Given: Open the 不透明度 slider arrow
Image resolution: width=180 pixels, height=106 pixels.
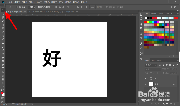Looking at the screenshot, I should [177, 69].
